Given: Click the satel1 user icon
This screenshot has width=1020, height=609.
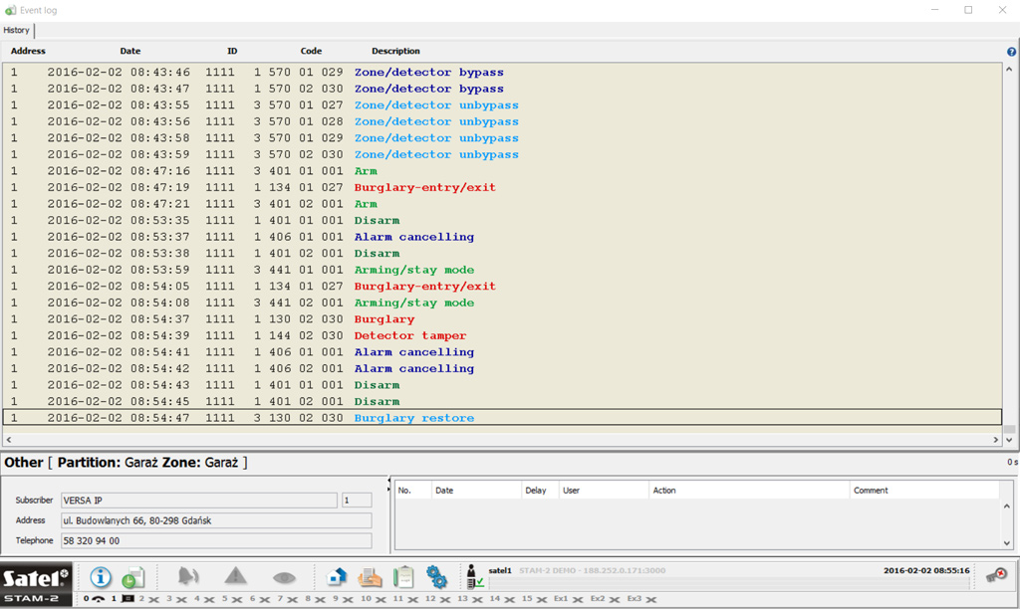Looking at the screenshot, I should point(475,576).
